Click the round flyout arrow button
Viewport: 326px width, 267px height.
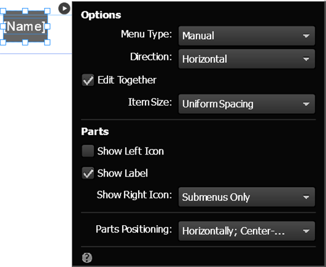coord(65,8)
